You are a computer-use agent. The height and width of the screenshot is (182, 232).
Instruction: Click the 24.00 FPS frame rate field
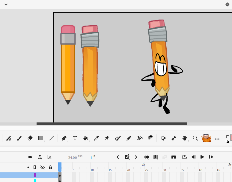[73, 158]
